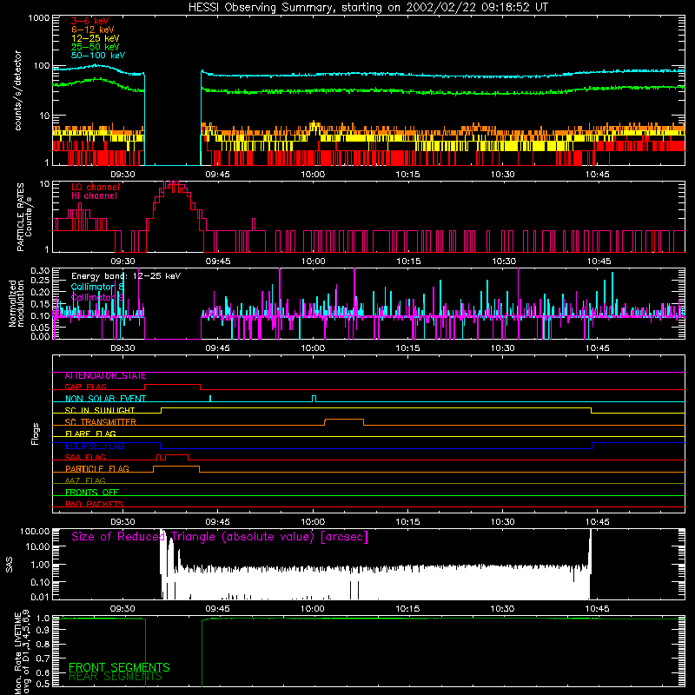Click the SAS axis label
Screen dimensions: 695x695
[10, 564]
